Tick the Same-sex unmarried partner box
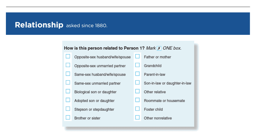The width and height of the screenshot is (258, 137). (x=68, y=82)
